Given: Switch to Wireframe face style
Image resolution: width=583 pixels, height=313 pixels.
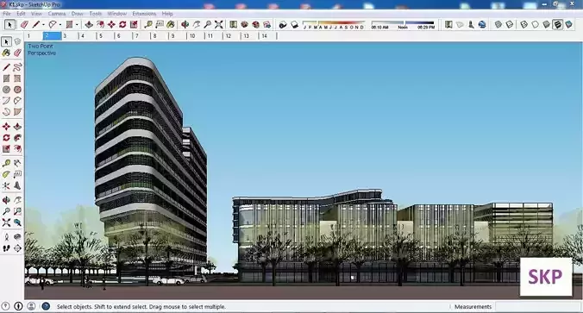Looking at the screenshot, I should tap(523, 24).
